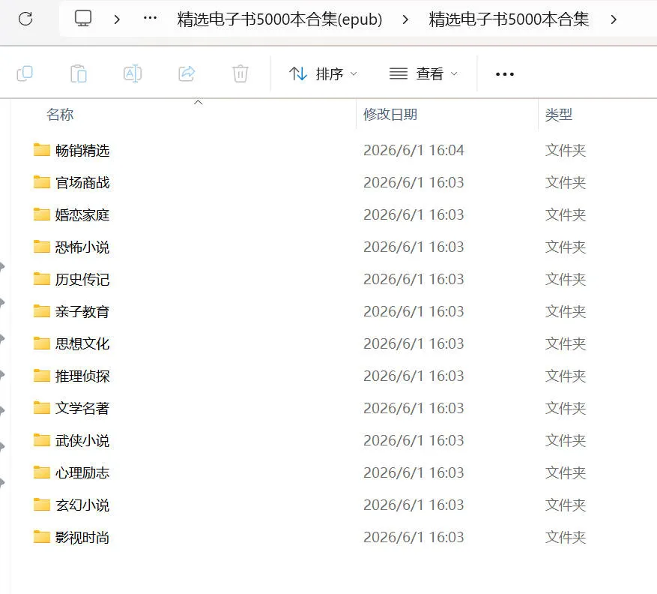Open the toolbar See more ellipsis menu

tap(504, 74)
